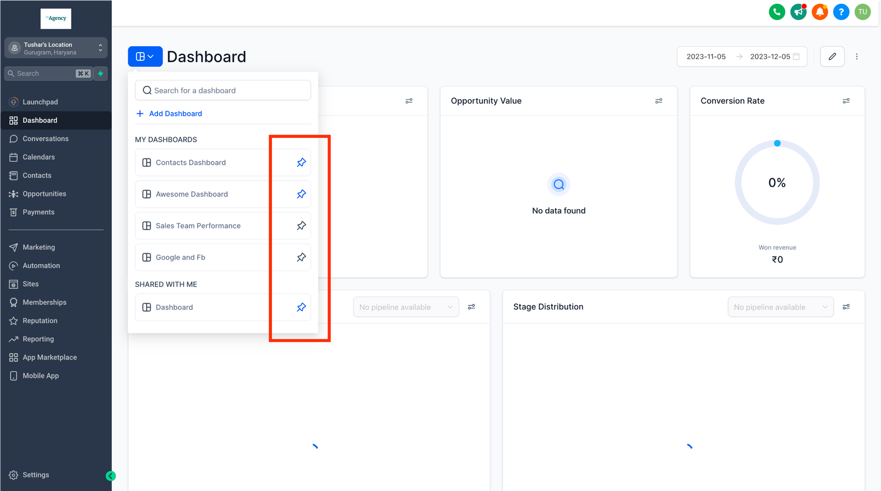Click the blue help question mark icon
The height and width of the screenshot is (491, 881).
click(x=841, y=12)
